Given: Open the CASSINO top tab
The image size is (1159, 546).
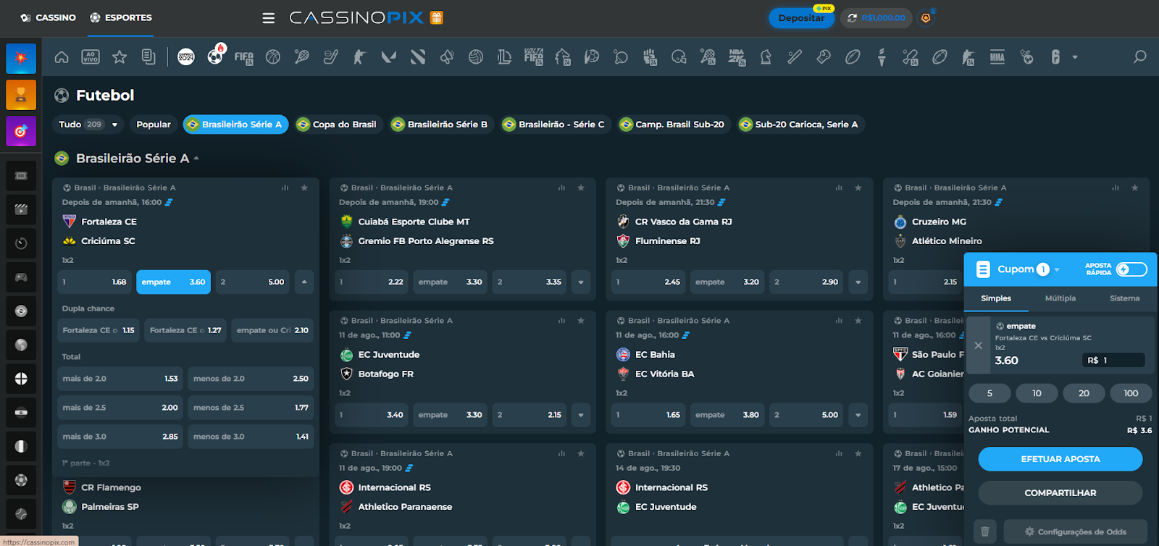Looking at the screenshot, I should pos(48,17).
